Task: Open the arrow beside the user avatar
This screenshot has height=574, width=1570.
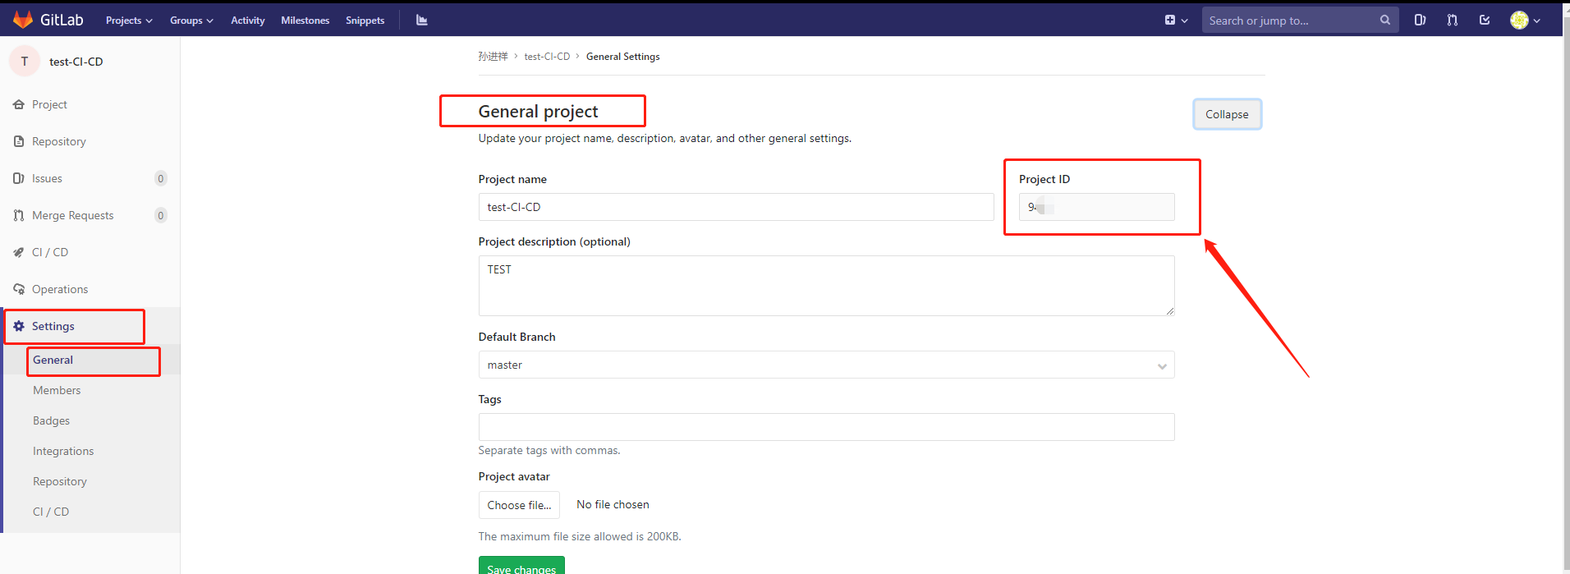Action: 1537,21
